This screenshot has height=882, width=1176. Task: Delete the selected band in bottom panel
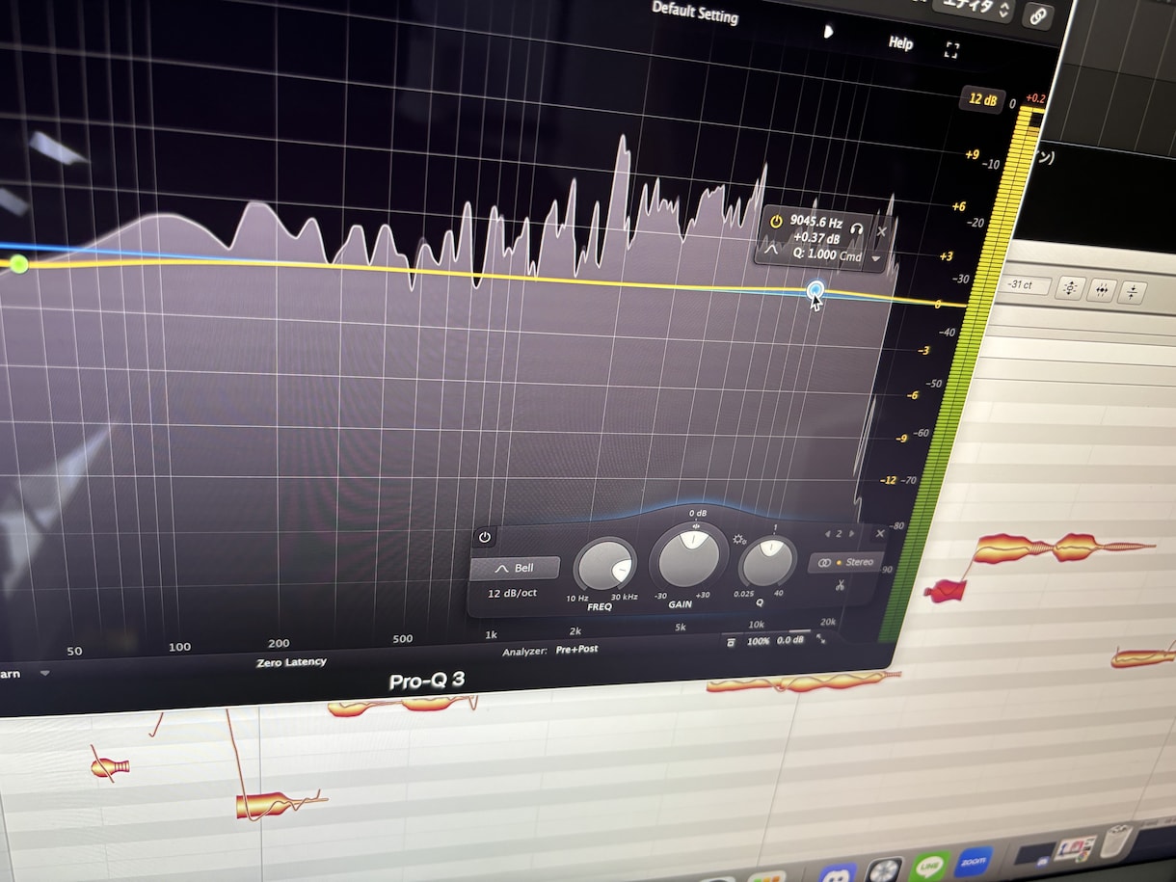click(879, 533)
